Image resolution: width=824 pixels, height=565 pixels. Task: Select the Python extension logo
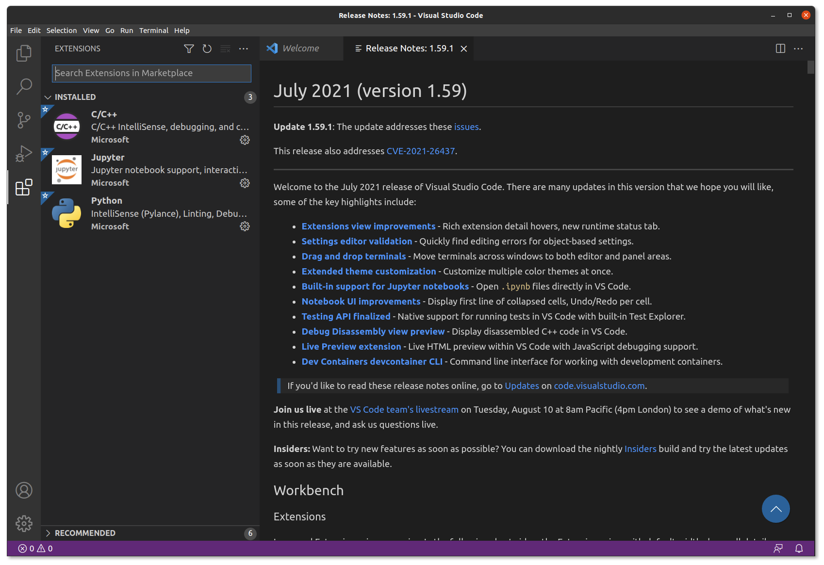click(66, 213)
